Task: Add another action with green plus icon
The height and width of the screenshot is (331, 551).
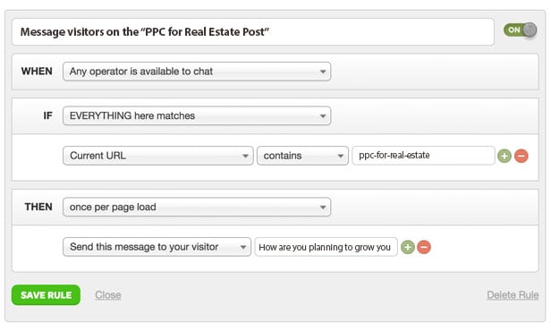Action: [408, 247]
